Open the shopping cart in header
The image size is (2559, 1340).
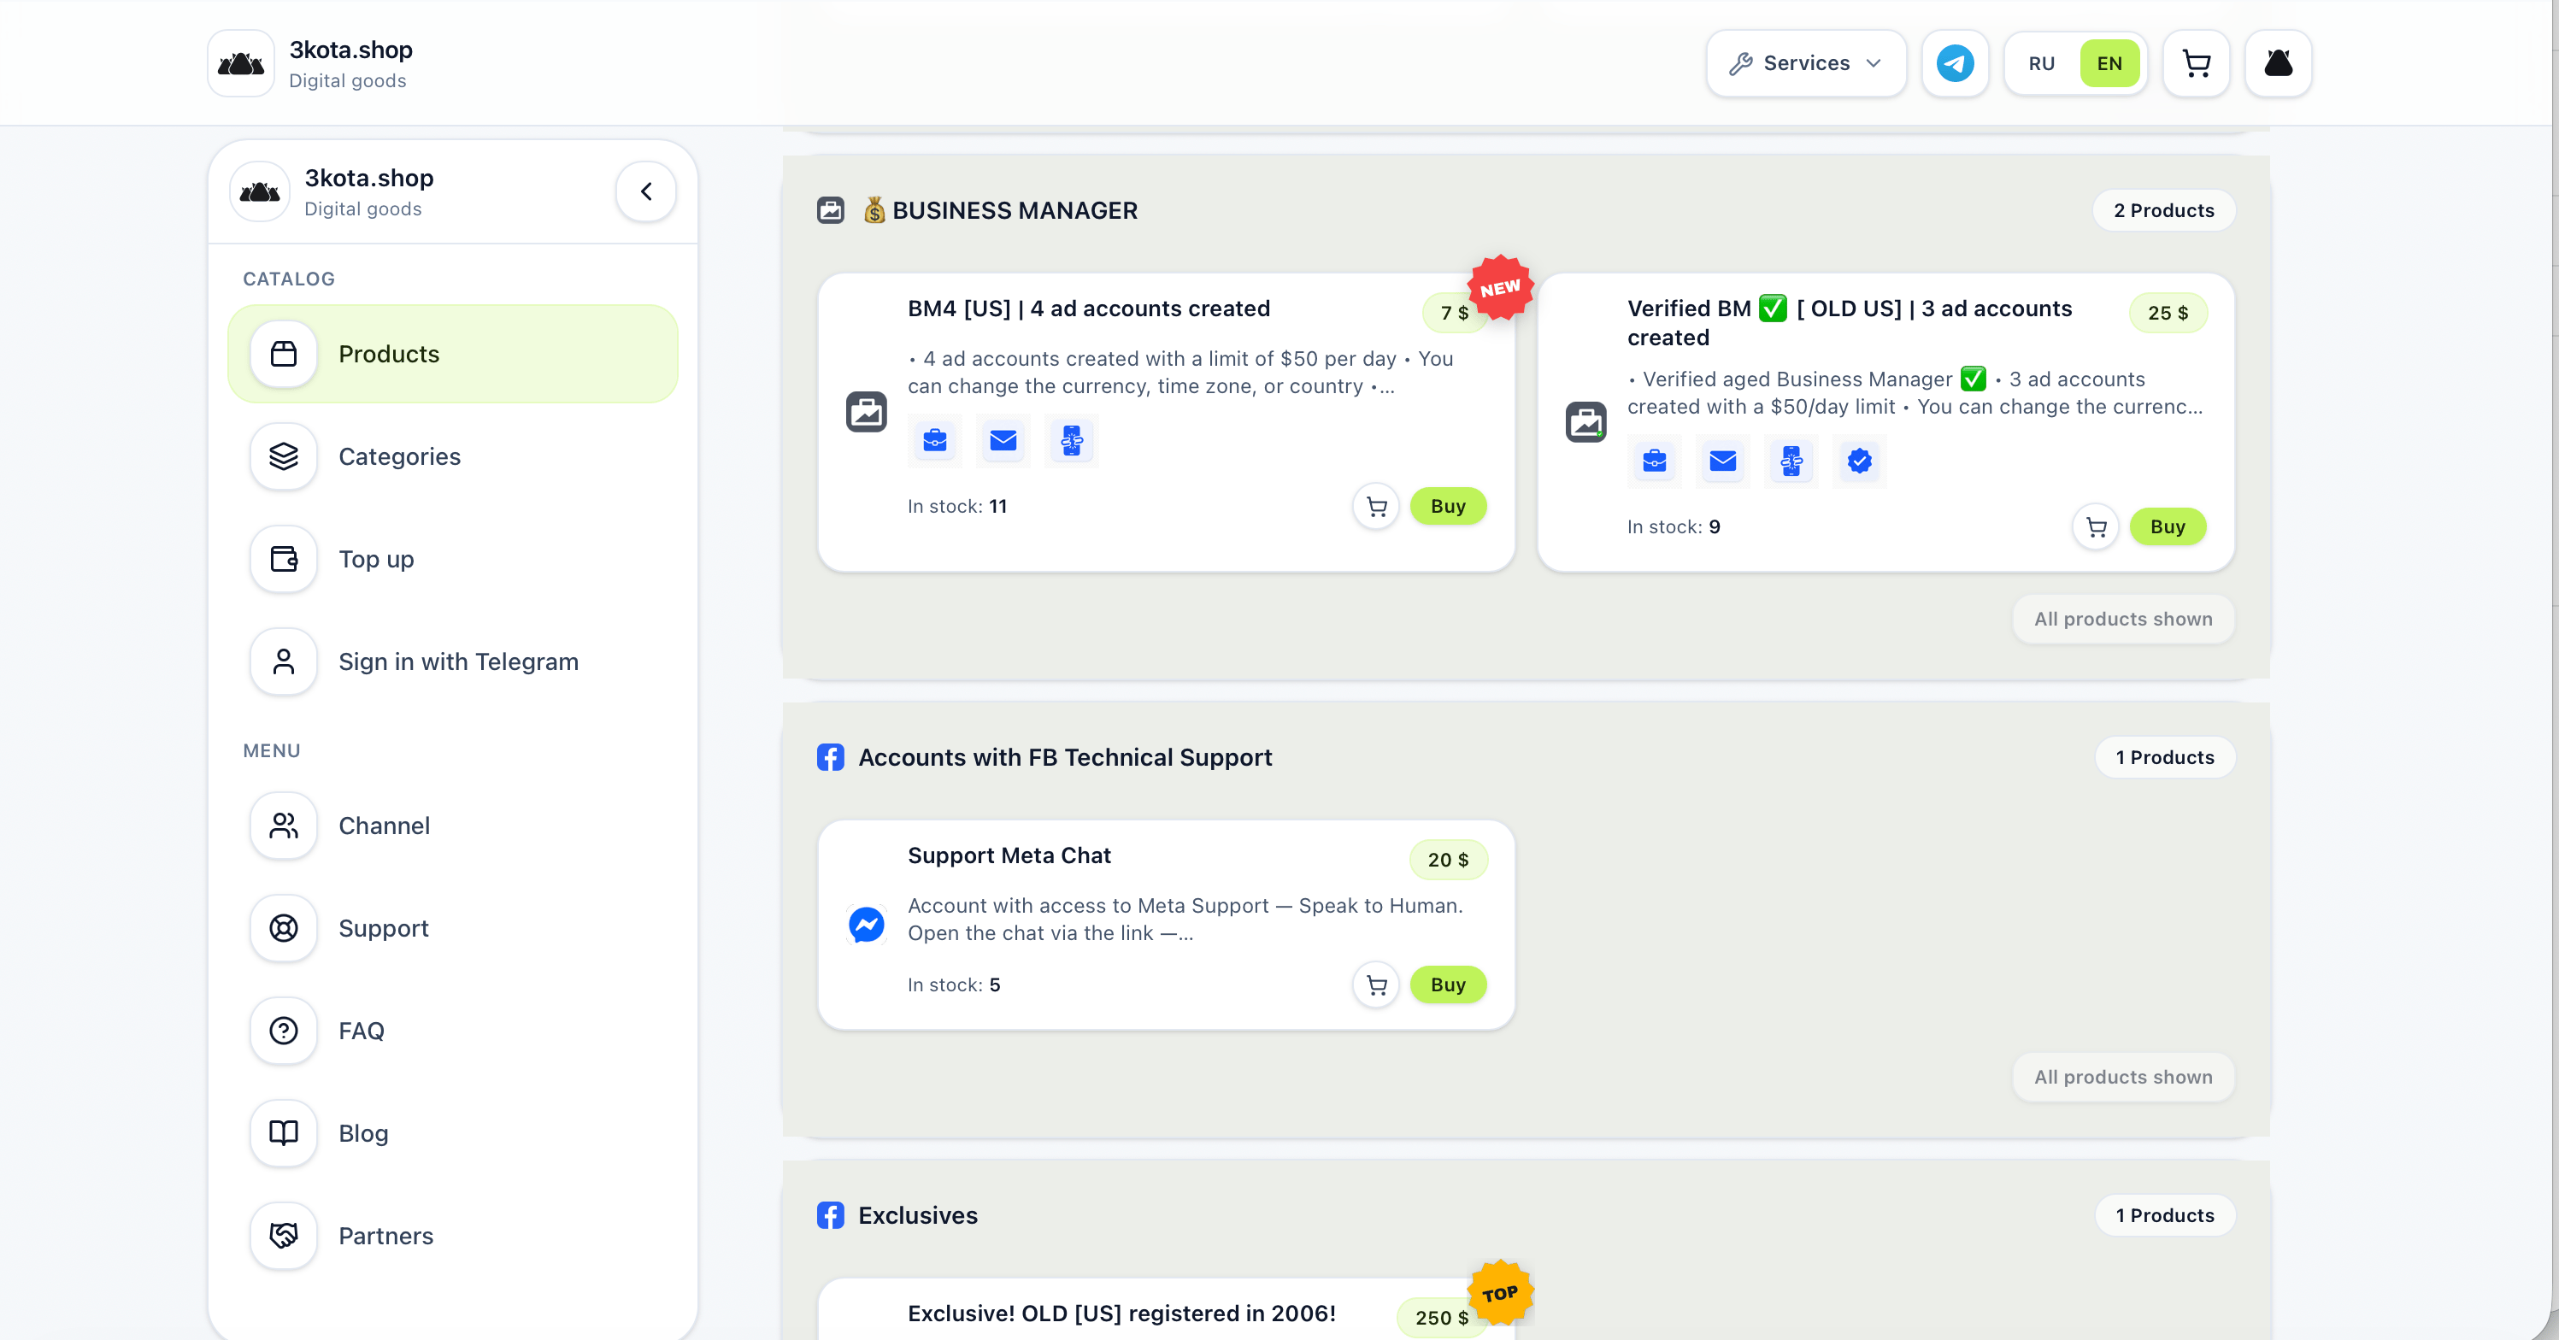2196,63
